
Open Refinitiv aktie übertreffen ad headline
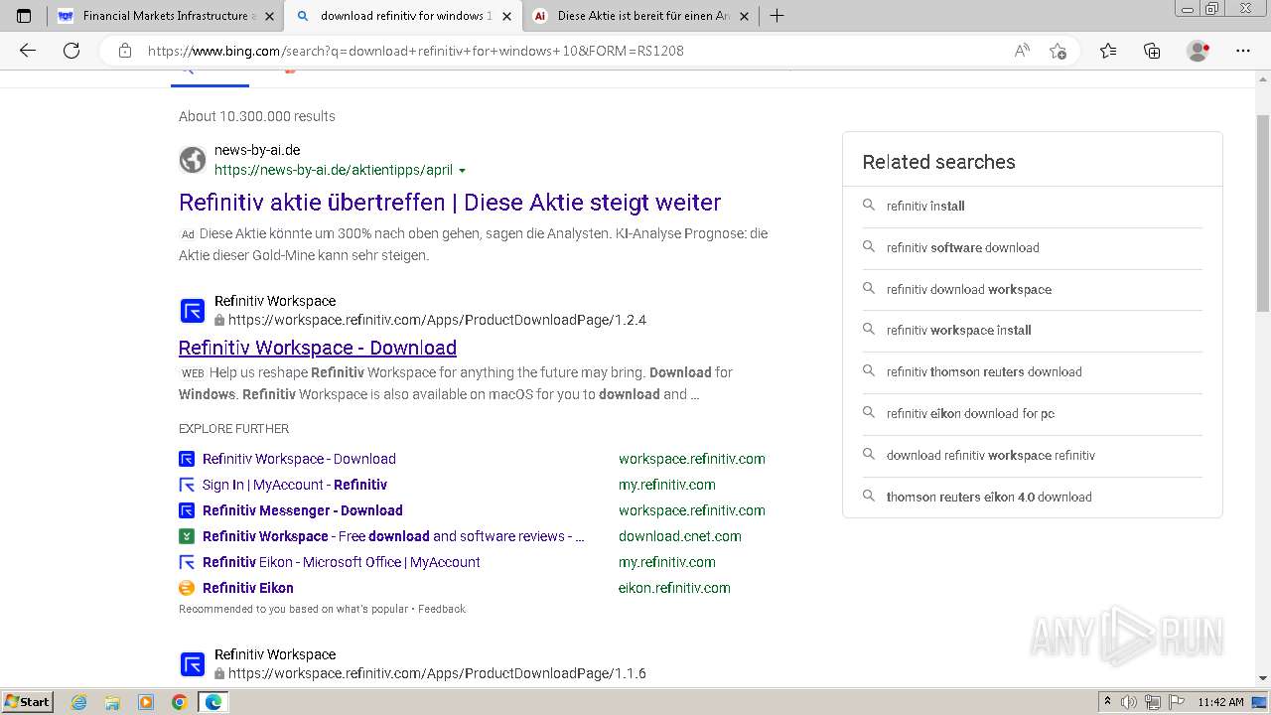[x=450, y=203]
